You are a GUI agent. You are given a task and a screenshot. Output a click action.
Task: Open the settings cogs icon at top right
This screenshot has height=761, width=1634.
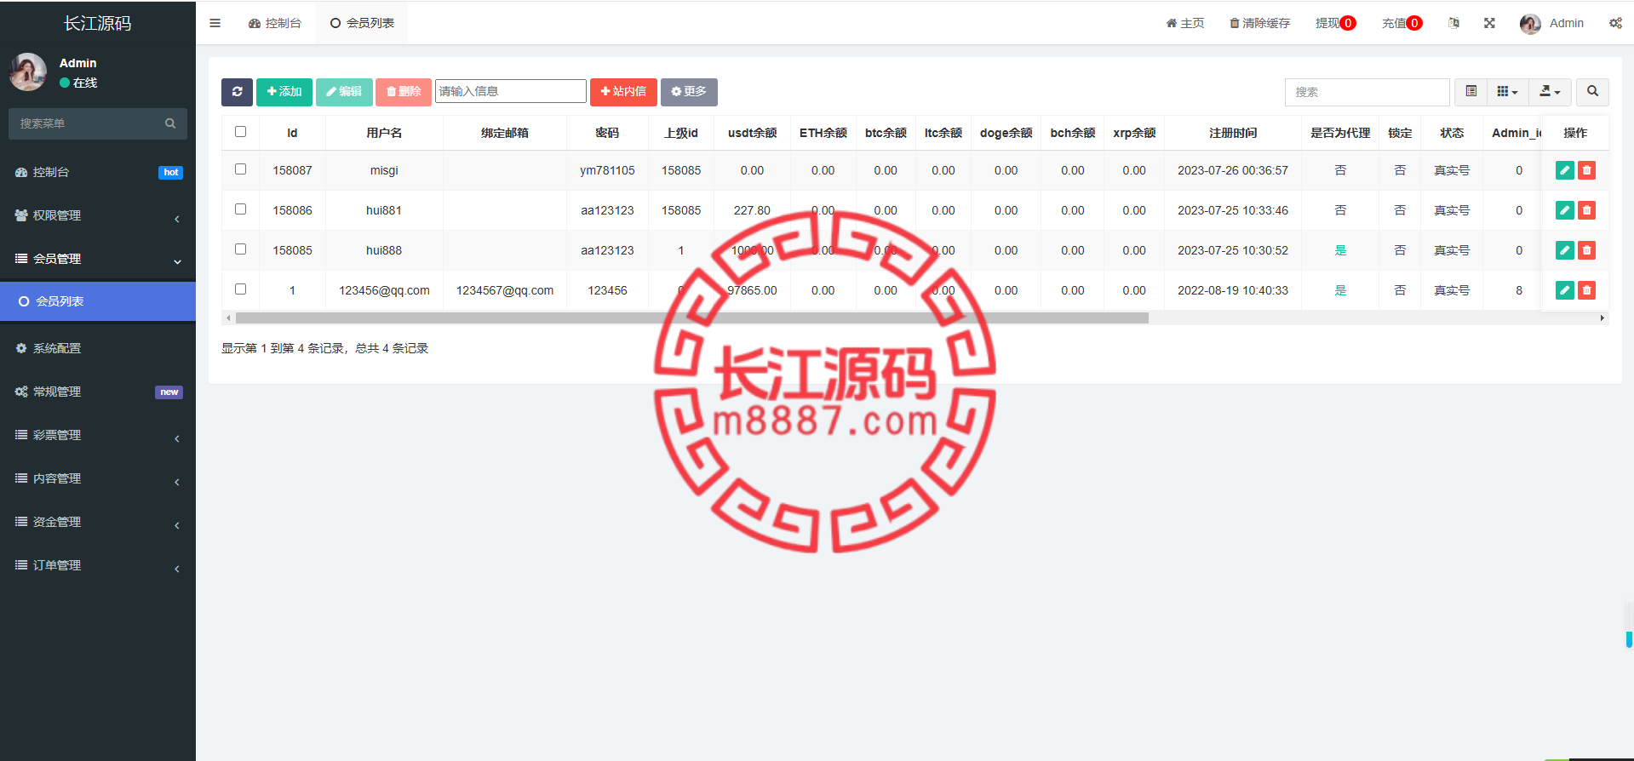point(1615,23)
